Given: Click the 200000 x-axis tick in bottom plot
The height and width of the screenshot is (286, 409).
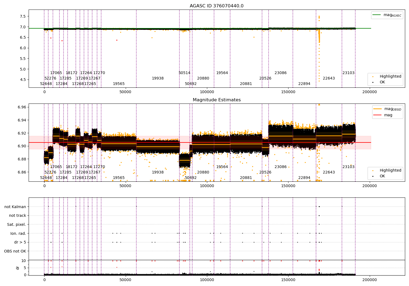Looking at the screenshot, I should tap(369, 280).
